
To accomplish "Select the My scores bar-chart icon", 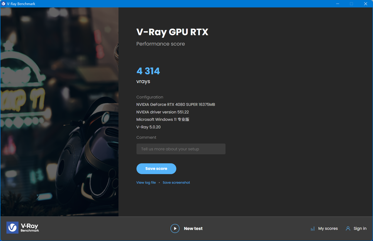I will point(312,228).
